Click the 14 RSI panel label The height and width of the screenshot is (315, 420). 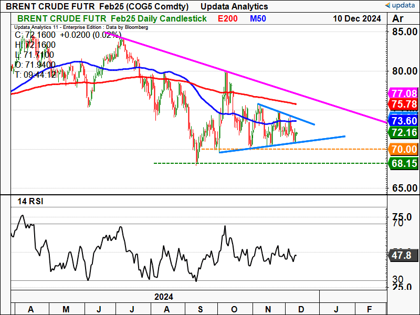point(30,201)
